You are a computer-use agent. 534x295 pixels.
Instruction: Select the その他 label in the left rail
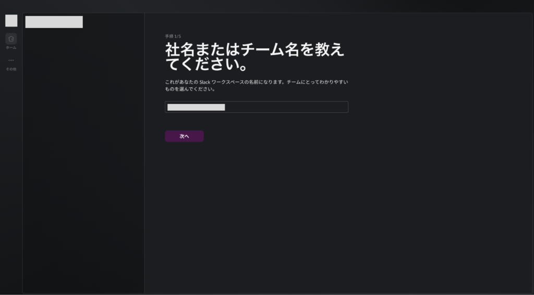[11, 69]
